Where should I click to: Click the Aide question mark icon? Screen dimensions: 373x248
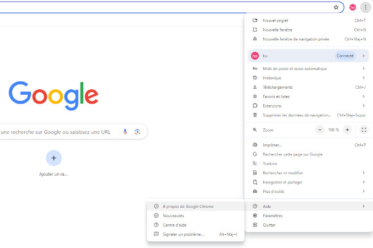pos(255,206)
